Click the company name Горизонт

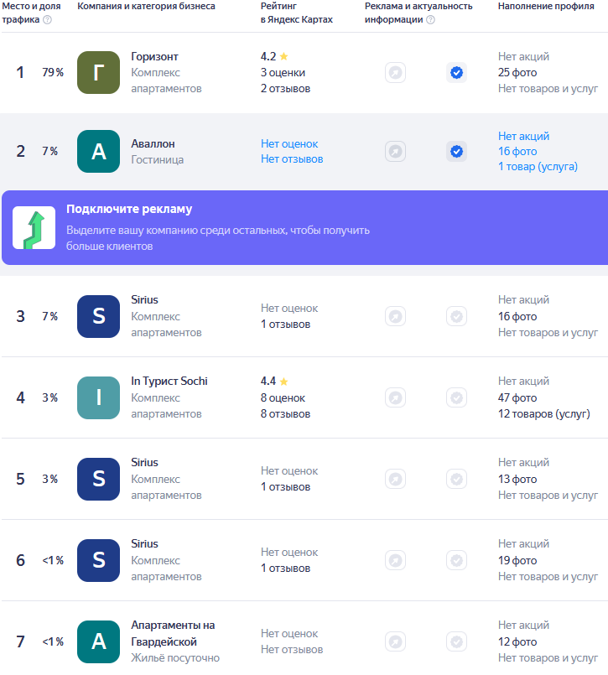point(154,56)
